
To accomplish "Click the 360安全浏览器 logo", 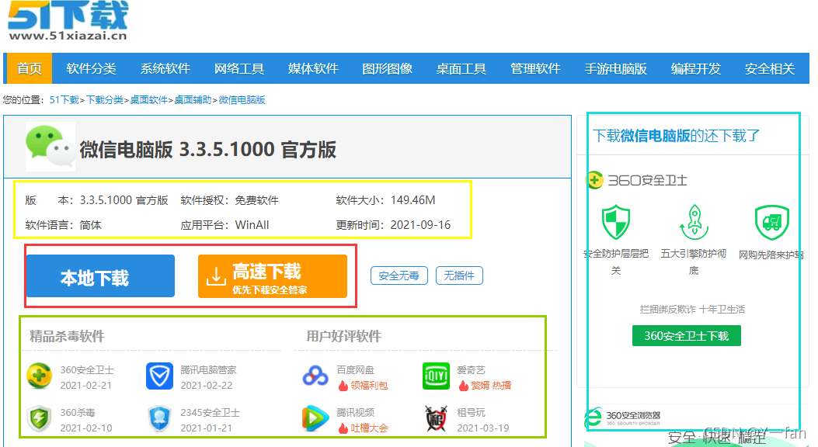I will pyautogui.click(x=622, y=417).
